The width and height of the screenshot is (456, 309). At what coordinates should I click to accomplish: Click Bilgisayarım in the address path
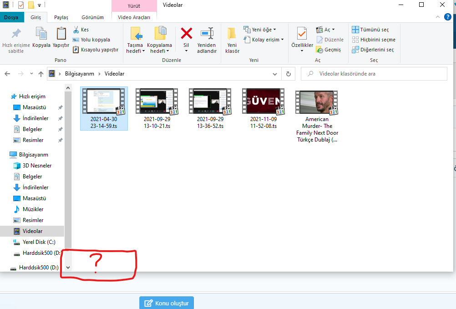[79, 74]
